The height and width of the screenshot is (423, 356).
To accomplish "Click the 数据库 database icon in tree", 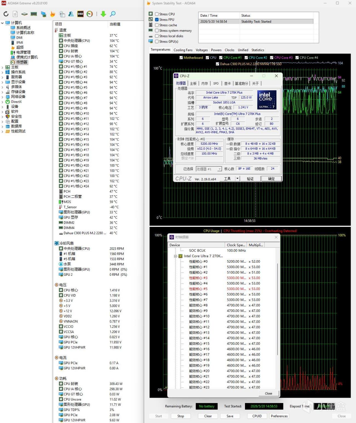I will coord(8,126).
